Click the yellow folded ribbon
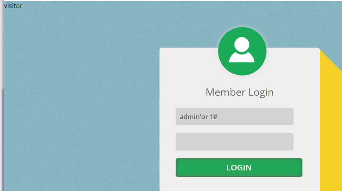Viewport: 342px width, 191px height. (x=331, y=131)
